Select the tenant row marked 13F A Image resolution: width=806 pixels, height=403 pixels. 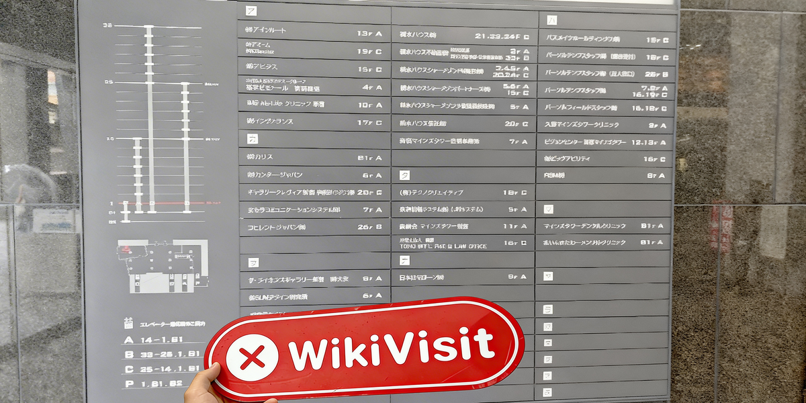314,32
